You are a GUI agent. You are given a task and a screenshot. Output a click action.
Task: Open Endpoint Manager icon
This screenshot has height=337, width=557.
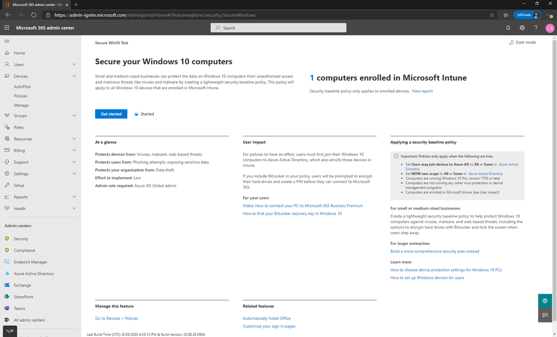[7, 262]
